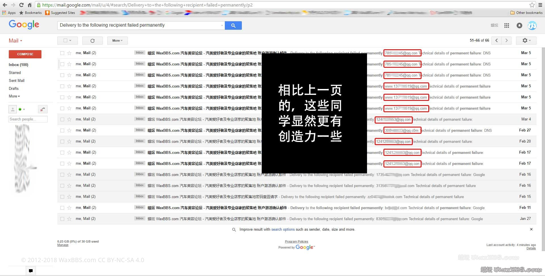Click the browser bookmark star in address bar
Screen dimensions: 545x276
click(x=532, y=5)
